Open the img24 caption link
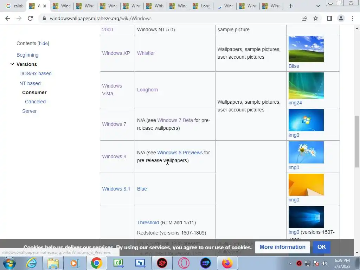360x270 pixels. pos(295,103)
